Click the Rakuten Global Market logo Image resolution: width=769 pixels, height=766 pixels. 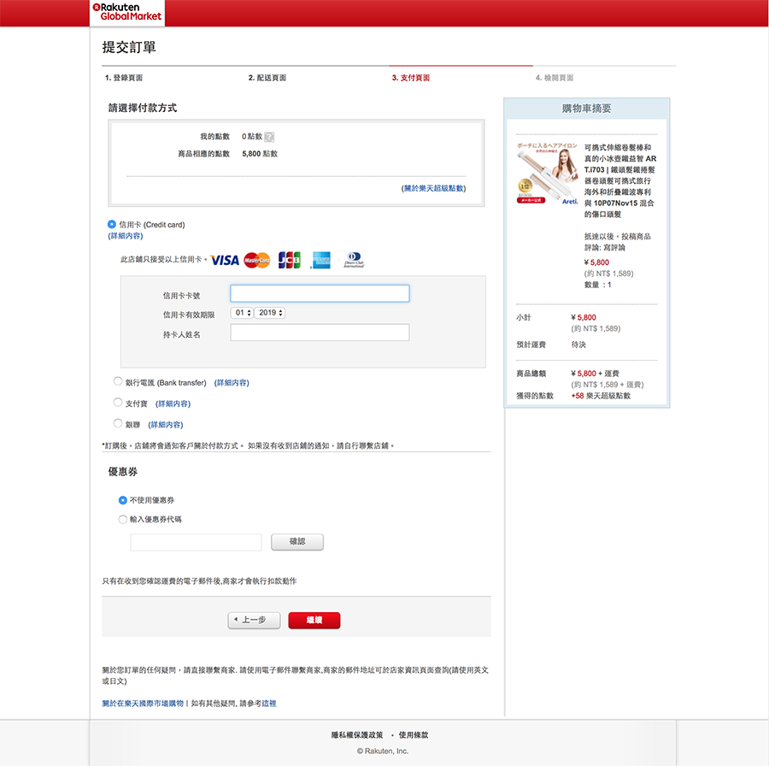pos(126,12)
